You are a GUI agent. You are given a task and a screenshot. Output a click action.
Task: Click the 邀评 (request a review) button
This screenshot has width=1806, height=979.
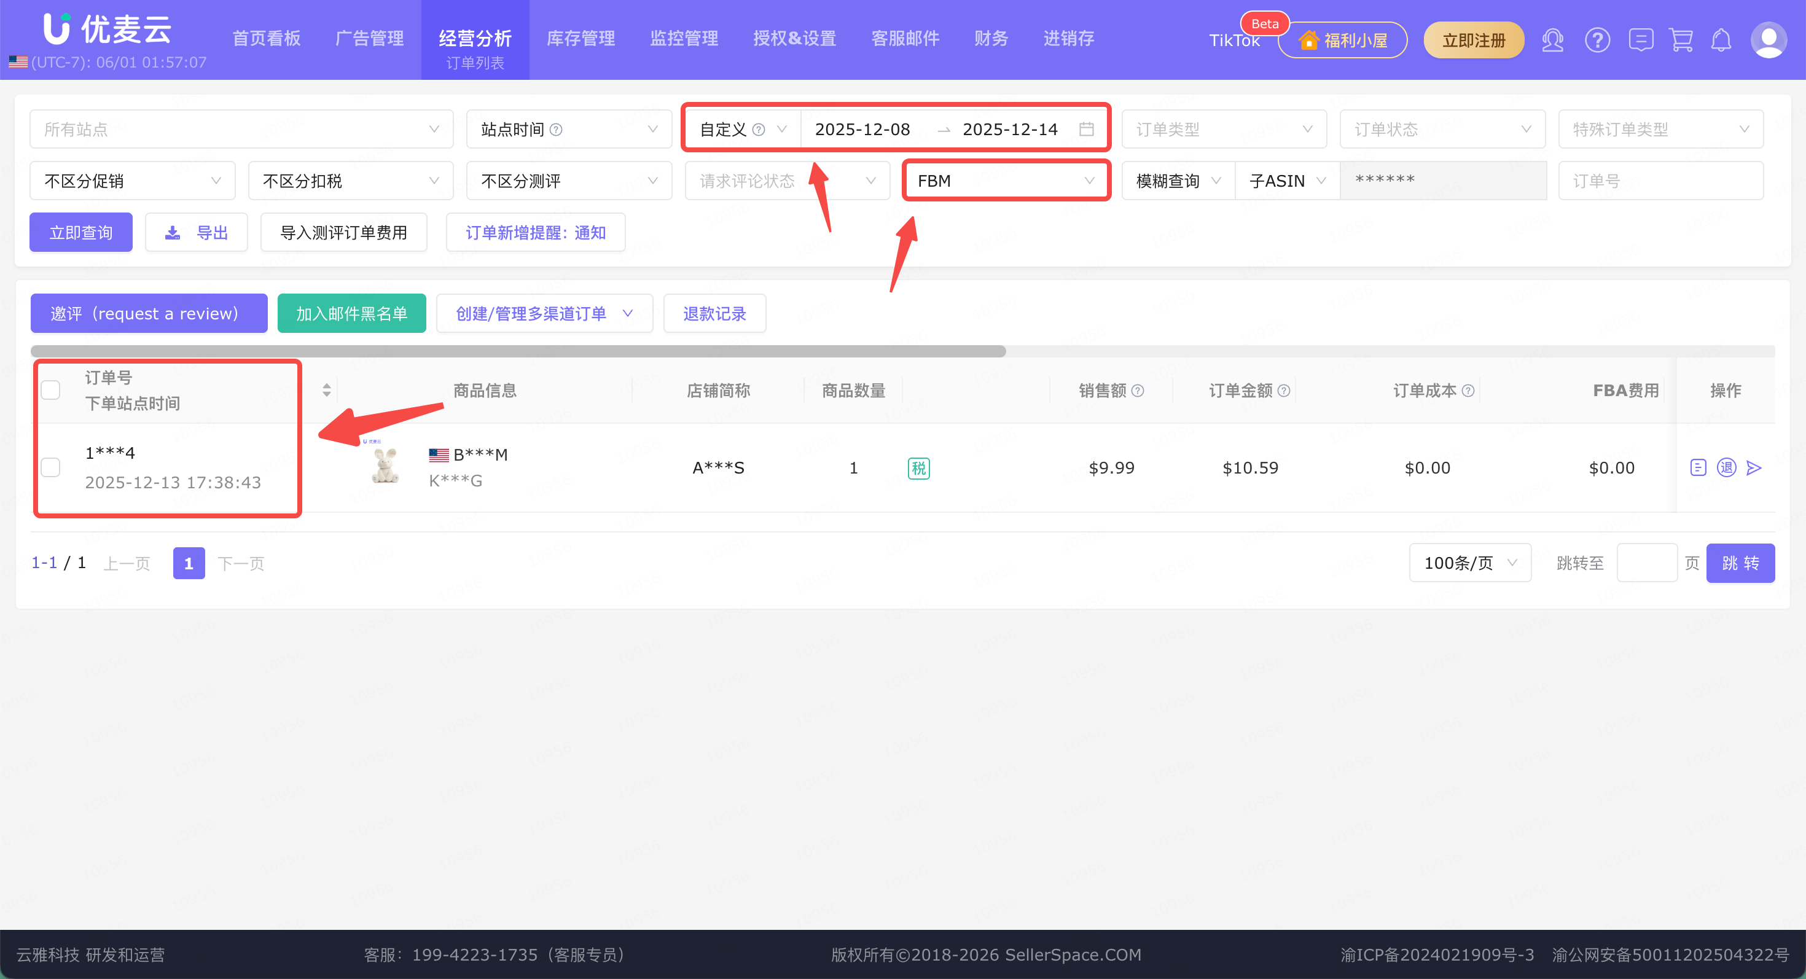point(149,313)
